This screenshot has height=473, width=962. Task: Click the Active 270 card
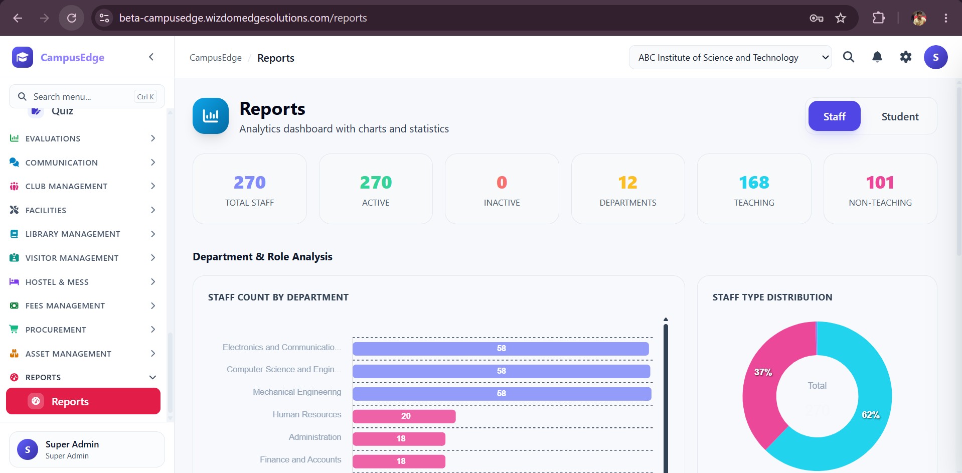(x=376, y=189)
